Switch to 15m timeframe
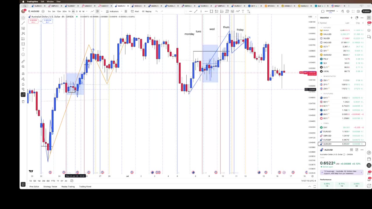The width and height of the screenshot is (372, 209). (x=59, y=11)
